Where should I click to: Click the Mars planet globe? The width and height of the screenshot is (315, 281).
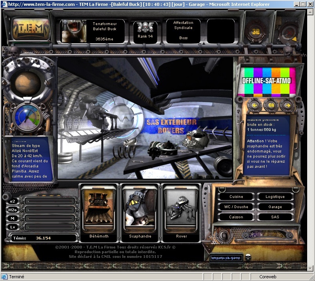tap(28, 82)
